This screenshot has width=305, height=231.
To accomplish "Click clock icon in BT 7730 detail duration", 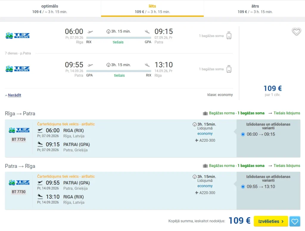I will [194, 177].
